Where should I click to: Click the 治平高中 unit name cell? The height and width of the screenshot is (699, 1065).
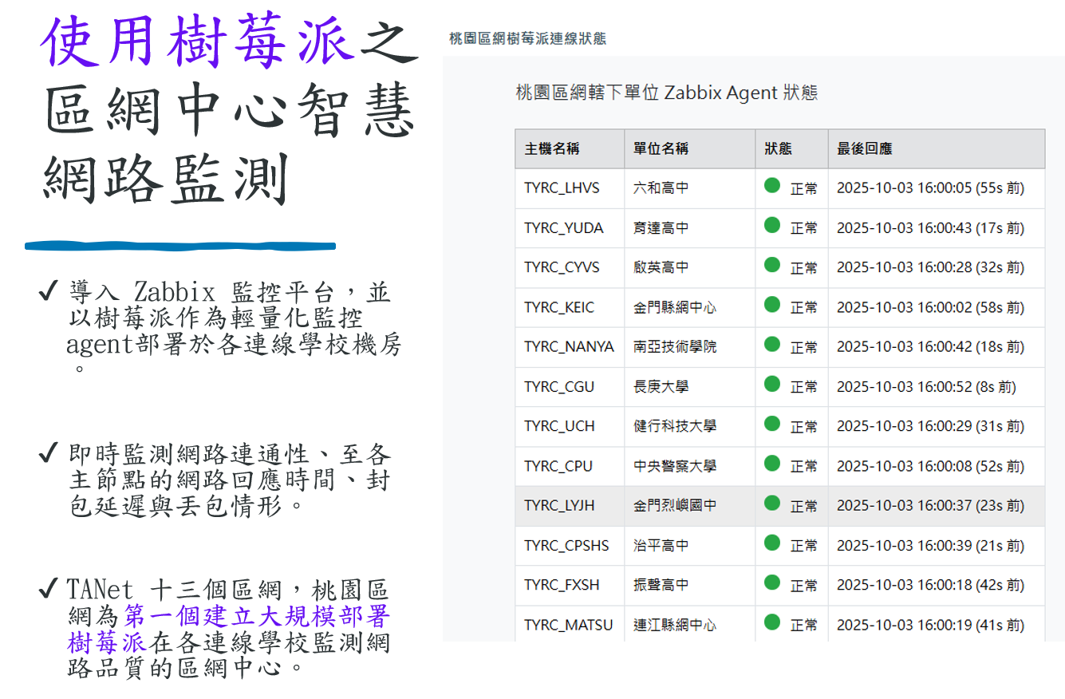point(661,546)
